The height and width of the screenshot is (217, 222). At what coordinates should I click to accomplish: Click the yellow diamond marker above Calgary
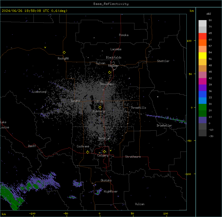point(105,152)
